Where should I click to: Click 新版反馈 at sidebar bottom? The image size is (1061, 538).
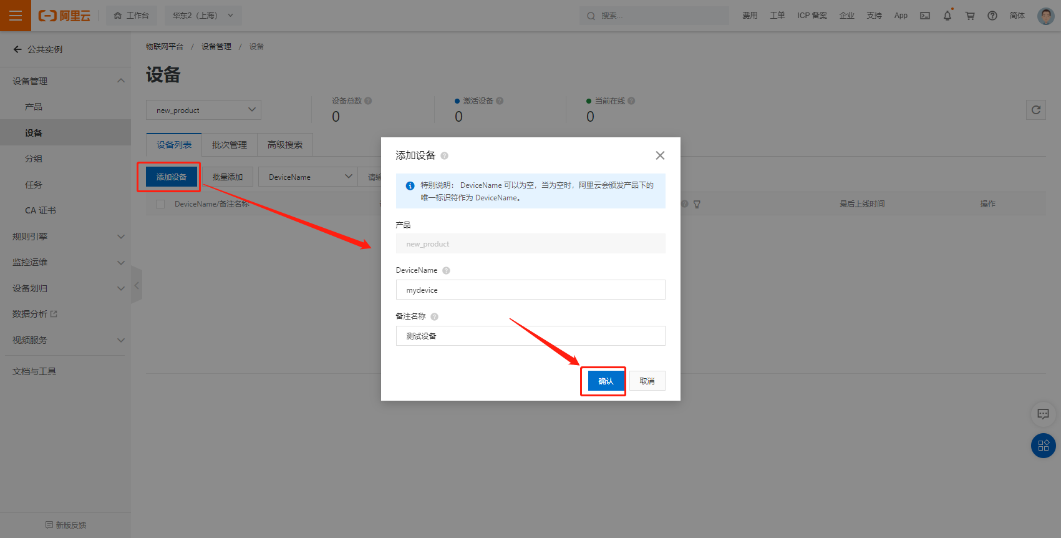(65, 526)
